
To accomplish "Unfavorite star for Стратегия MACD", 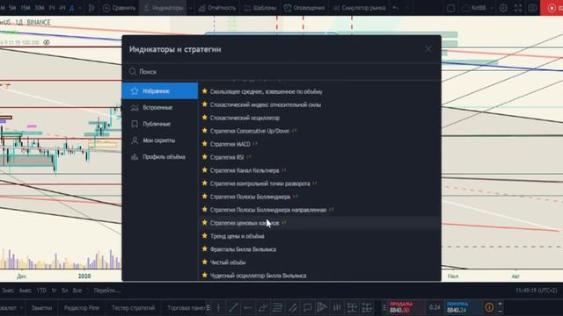I will [205, 144].
